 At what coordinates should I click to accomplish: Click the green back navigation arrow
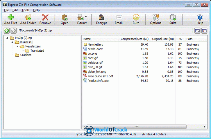click(x=7, y=31)
